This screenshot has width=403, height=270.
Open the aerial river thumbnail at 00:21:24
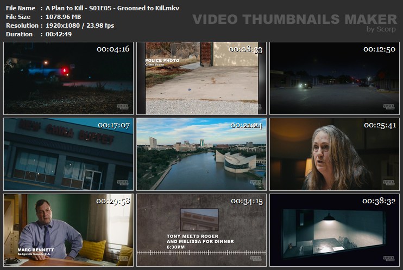(201, 155)
